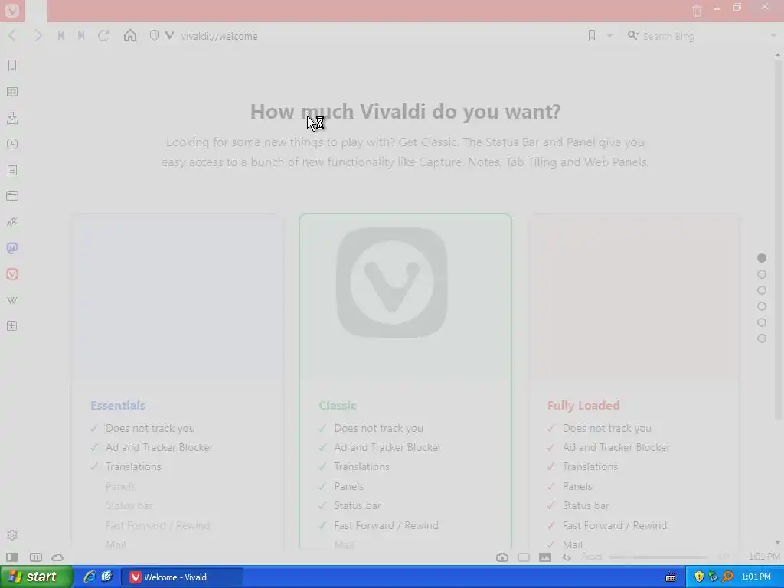Open the Mastodon web panel

click(x=12, y=248)
